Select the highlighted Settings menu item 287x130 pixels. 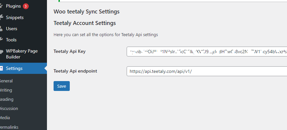[x=23, y=68]
